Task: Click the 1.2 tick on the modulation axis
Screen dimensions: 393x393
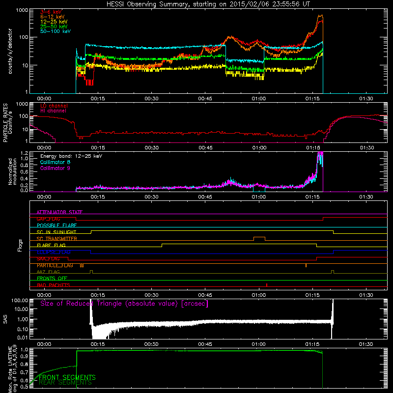Action: pyautogui.click(x=24, y=153)
